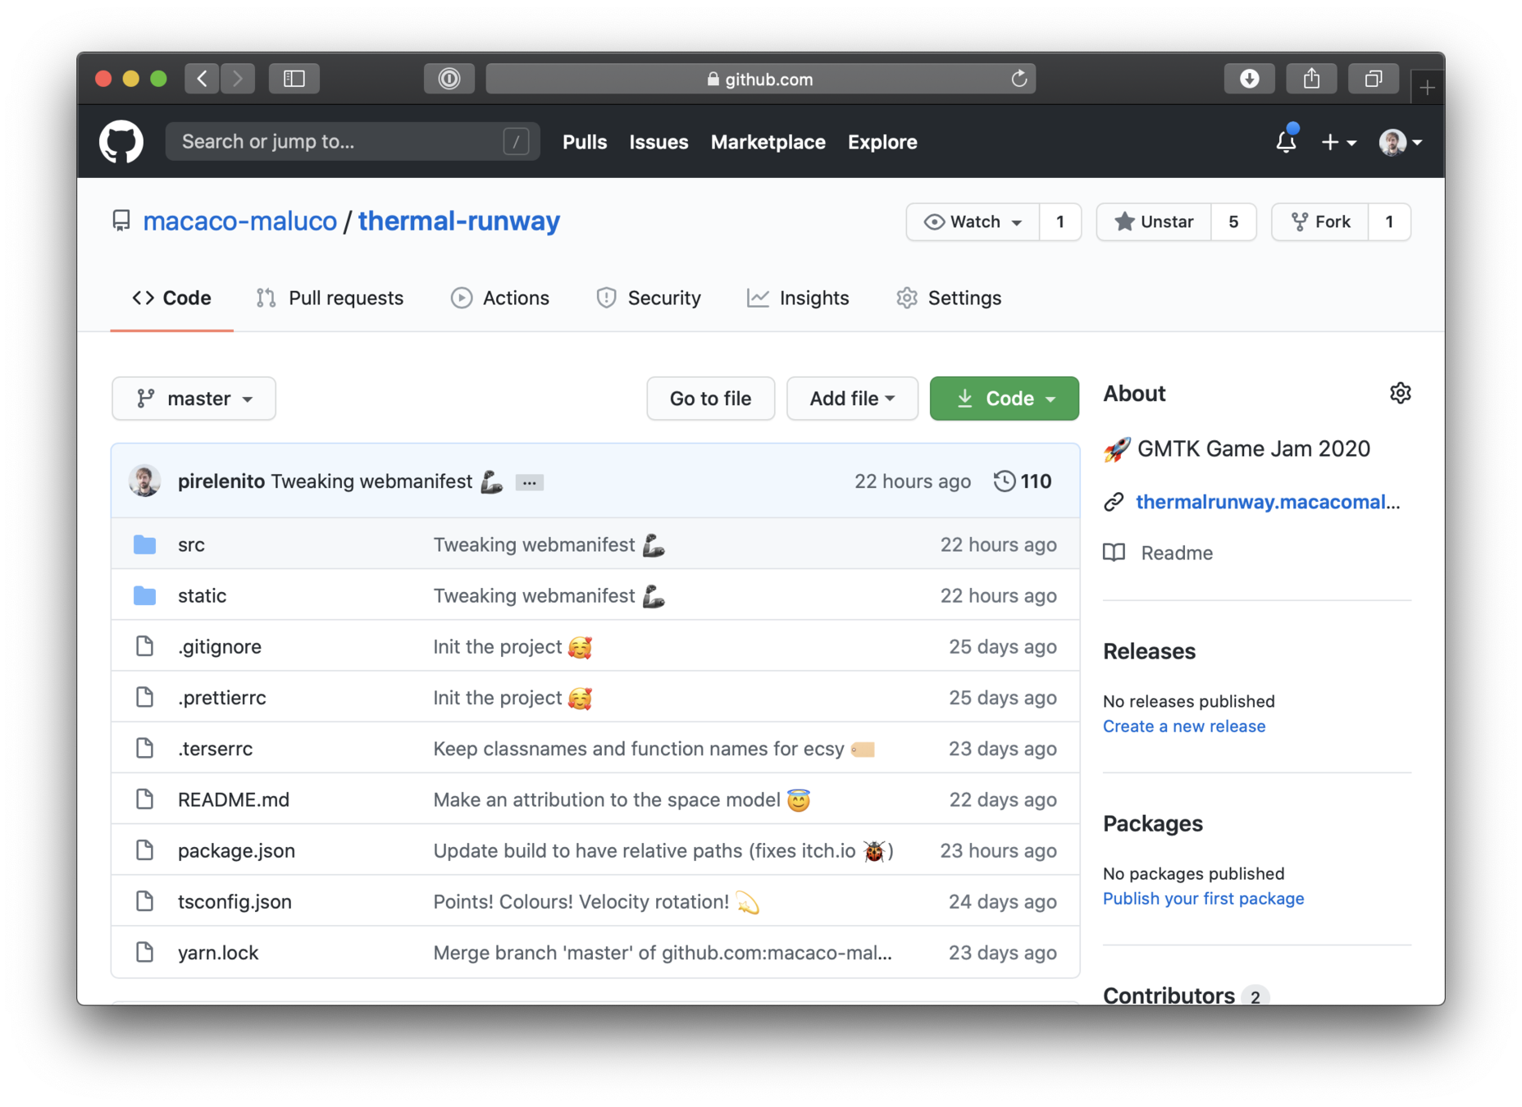The width and height of the screenshot is (1522, 1107).
Task: Open Issues in top navigation
Action: click(658, 142)
